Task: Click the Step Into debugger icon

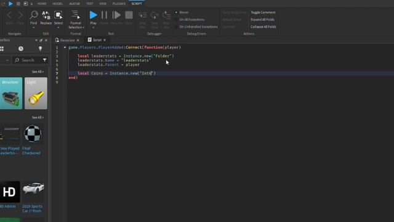Action: (142, 15)
